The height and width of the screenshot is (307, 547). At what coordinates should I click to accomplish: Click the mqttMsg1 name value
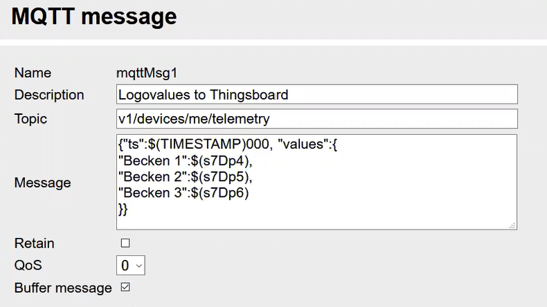[148, 73]
